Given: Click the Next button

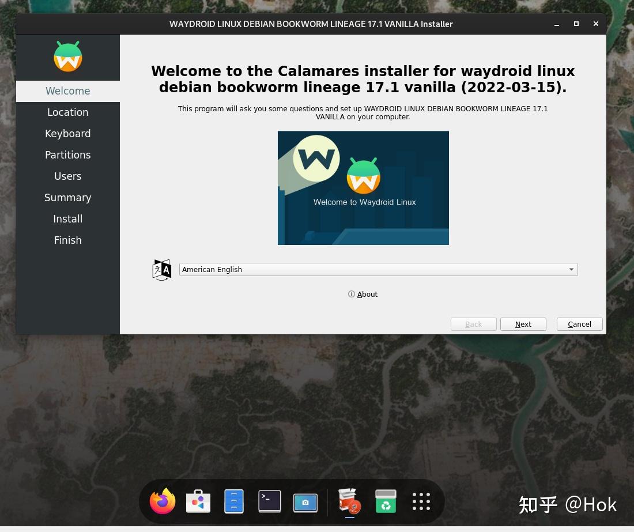Looking at the screenshot, I should (523, 324).
